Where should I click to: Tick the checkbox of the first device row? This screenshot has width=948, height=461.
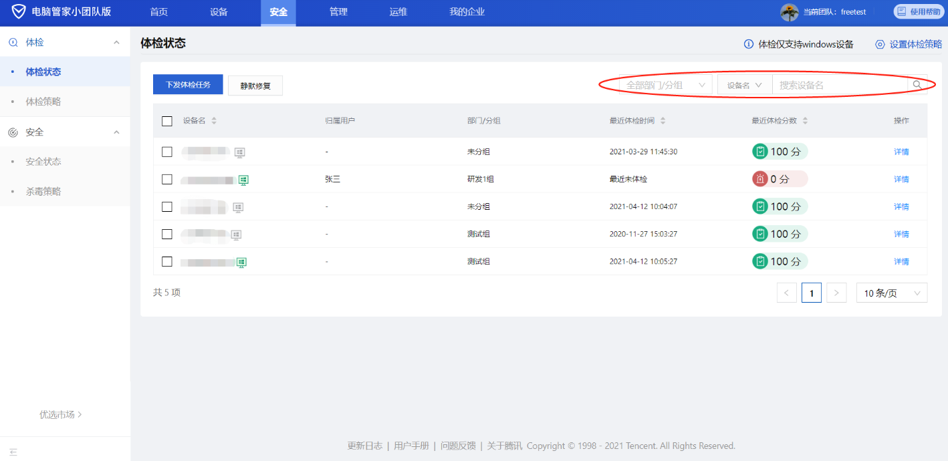(x=167, y=152)
